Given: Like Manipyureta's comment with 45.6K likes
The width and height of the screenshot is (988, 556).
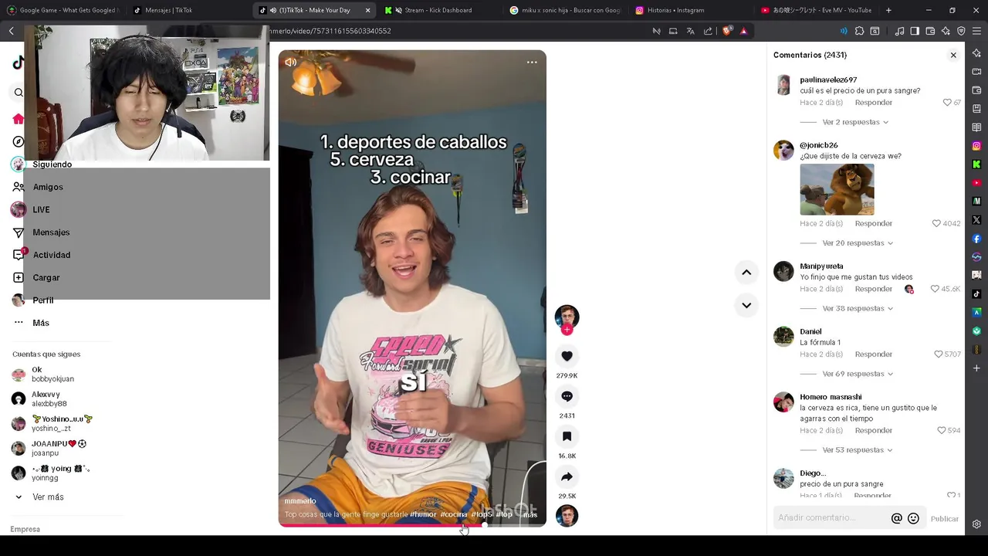Looking at the screenshot, I should point(935,289).
